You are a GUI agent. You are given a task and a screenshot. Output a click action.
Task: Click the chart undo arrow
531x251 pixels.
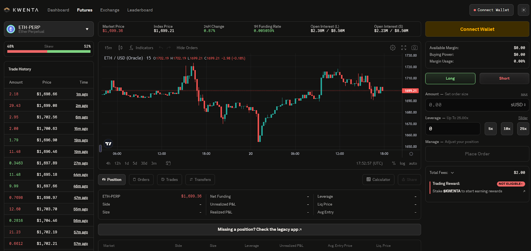pos(161,48)
